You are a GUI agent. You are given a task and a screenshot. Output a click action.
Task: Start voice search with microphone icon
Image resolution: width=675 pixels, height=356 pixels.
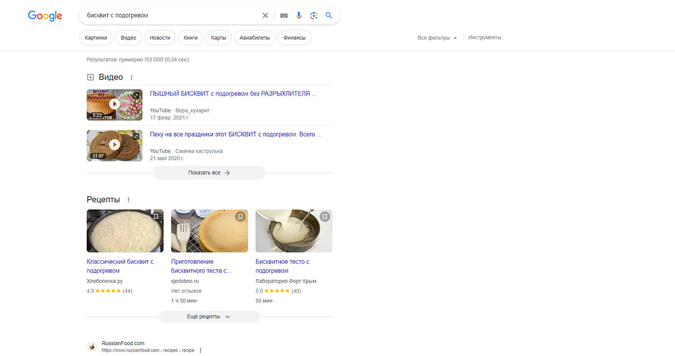click(x=299, y=16)
